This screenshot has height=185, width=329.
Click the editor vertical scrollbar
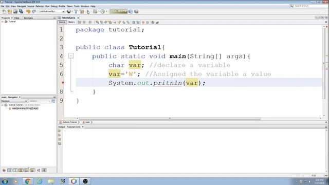(324, 63)
